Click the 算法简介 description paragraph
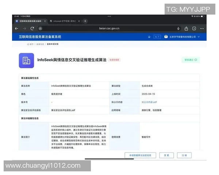Image resolution: width=219 pixels, height=175 pixels. pos(78,137)
